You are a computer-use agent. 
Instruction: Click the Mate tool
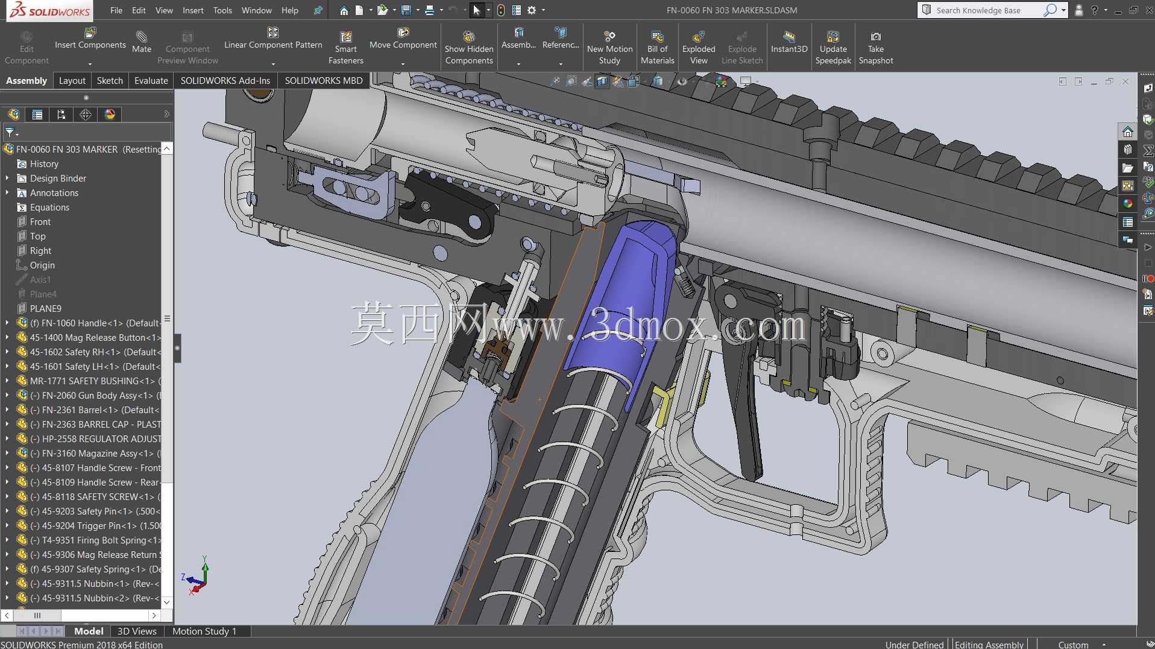point(142,42)
